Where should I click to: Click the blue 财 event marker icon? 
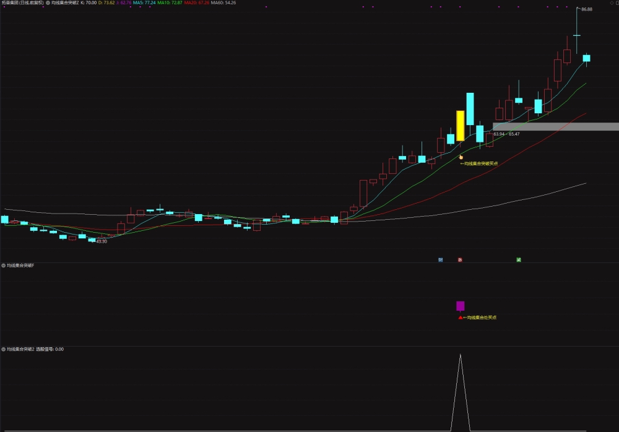click(x=441, y=259)
